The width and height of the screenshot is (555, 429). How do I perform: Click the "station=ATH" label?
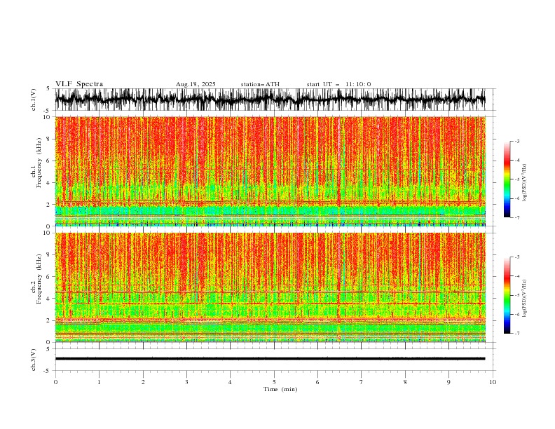[260, 84]
